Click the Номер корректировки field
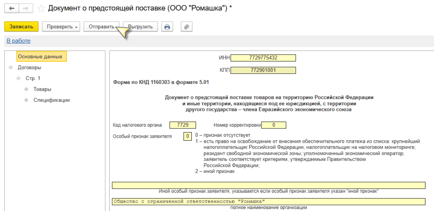Image resolution: width=434 pixels, height=211 pixels. coord(274,125)
